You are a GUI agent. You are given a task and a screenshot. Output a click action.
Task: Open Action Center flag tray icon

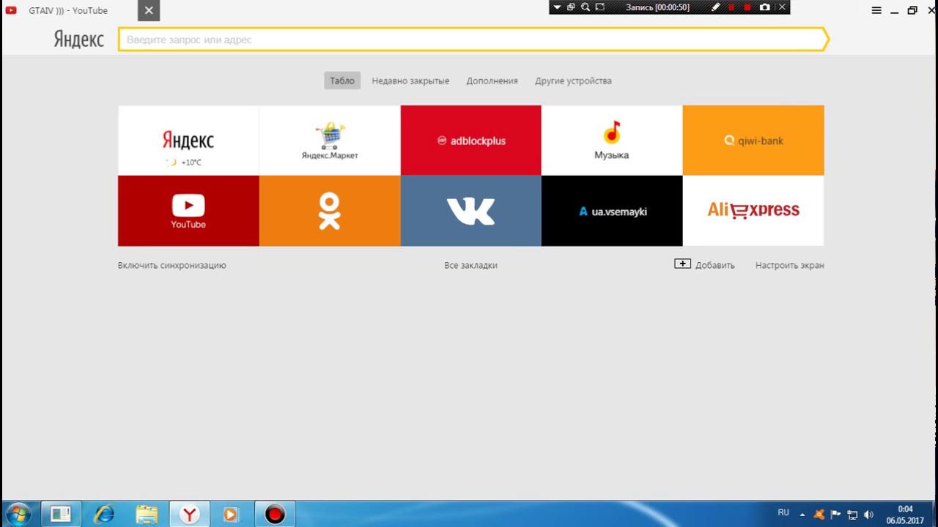835,515
